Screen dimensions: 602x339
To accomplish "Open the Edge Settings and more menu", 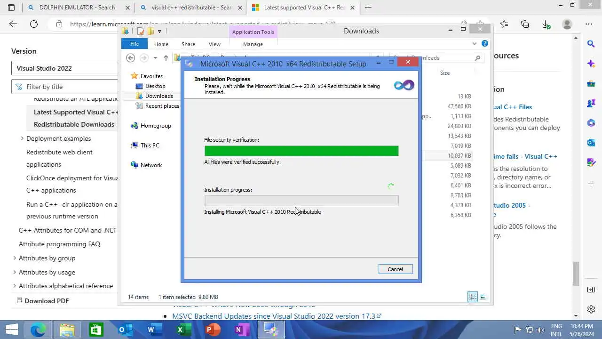I will click(x=589, y=24).
